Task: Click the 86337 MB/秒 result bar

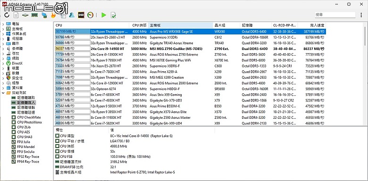Action: click(73, 49)
